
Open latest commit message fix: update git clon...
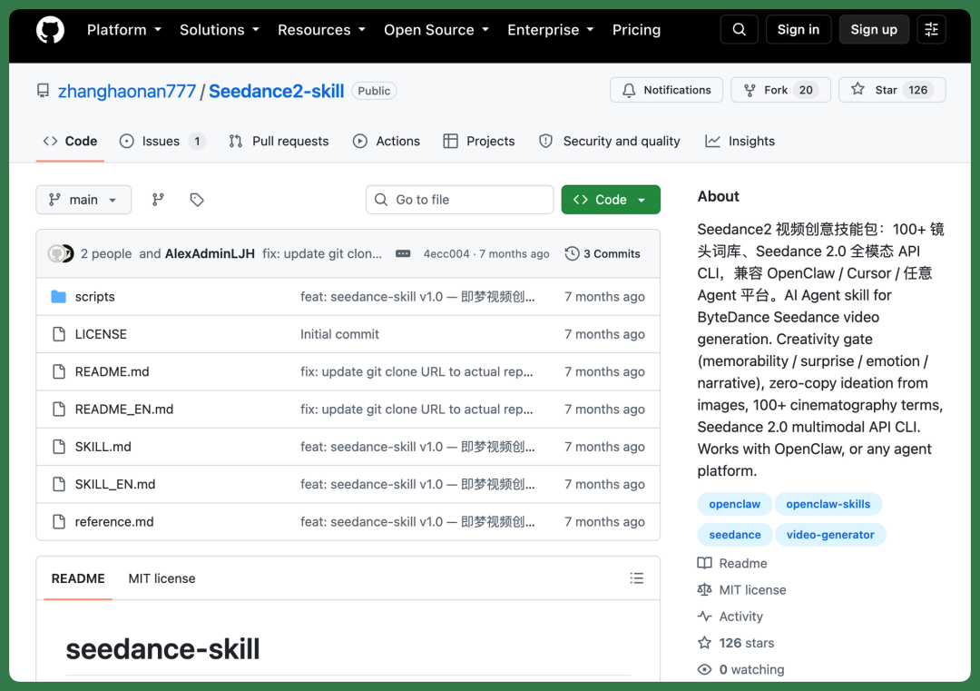(322, 254)
